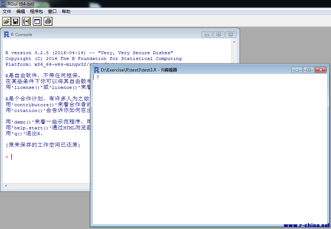Viewport: 331px width, 229px height.
Task: Click the RGui application icon in title bar
Action: [x=3, y=4]
